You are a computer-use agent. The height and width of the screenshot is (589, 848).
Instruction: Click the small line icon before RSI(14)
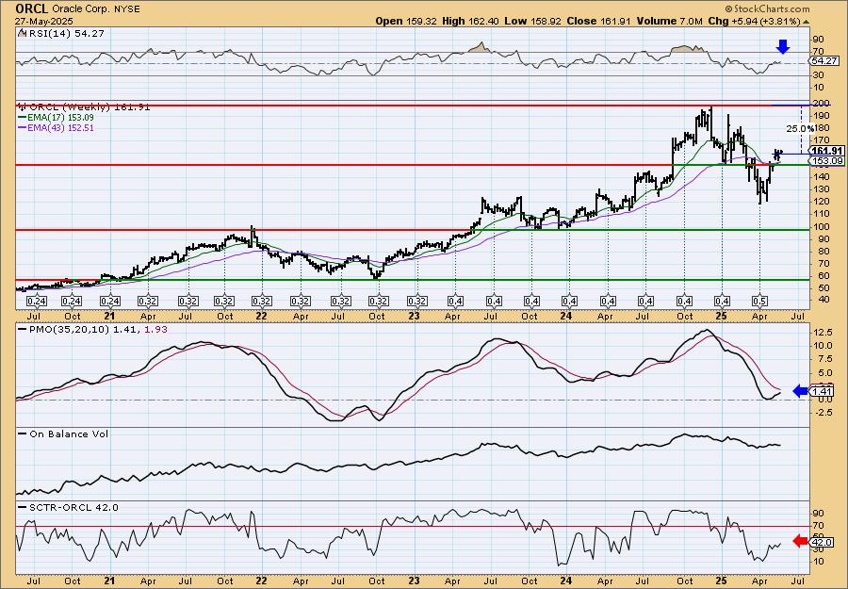[x=22, y=33]
